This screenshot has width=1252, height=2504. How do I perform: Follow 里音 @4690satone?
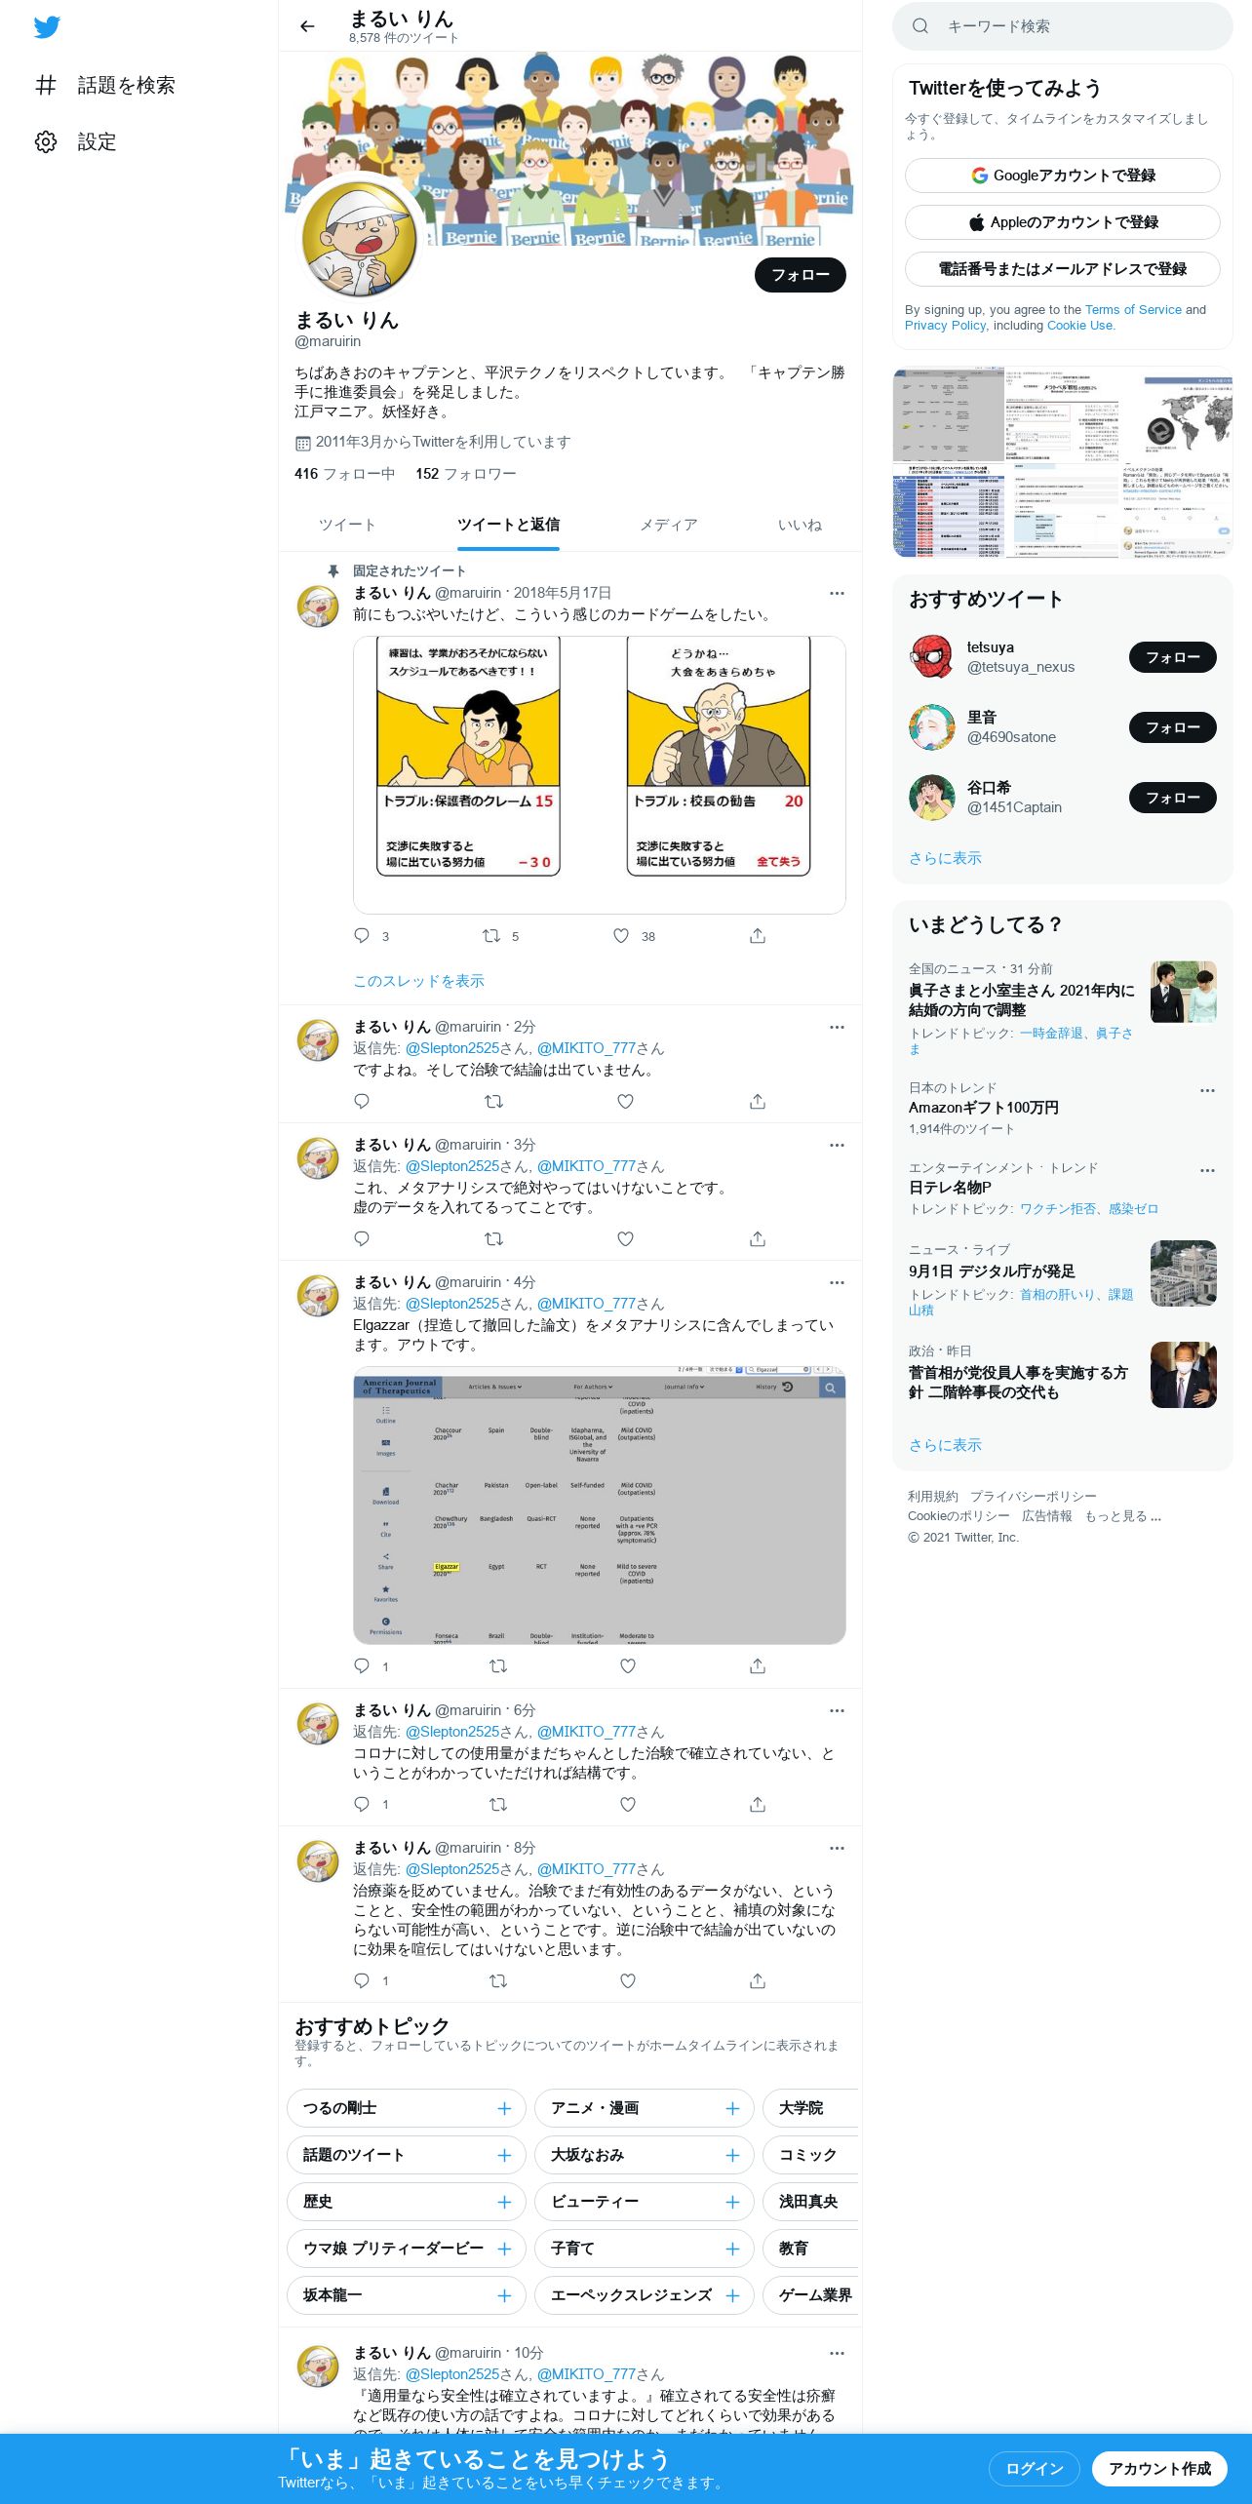(x=1172, y=727)
